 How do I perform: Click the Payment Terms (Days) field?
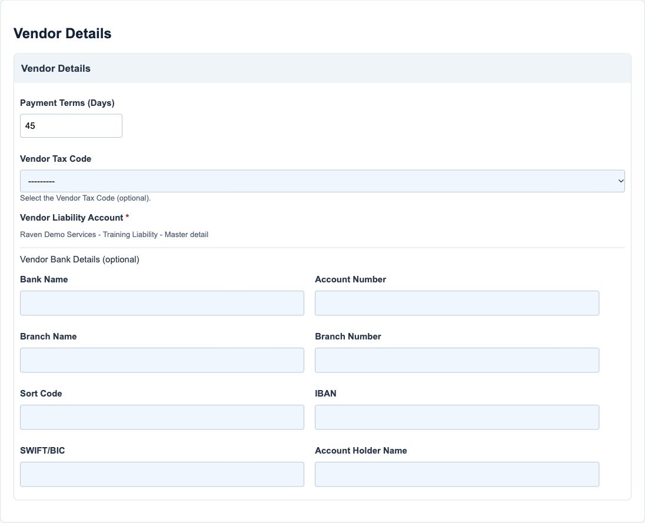coord(71,126)
